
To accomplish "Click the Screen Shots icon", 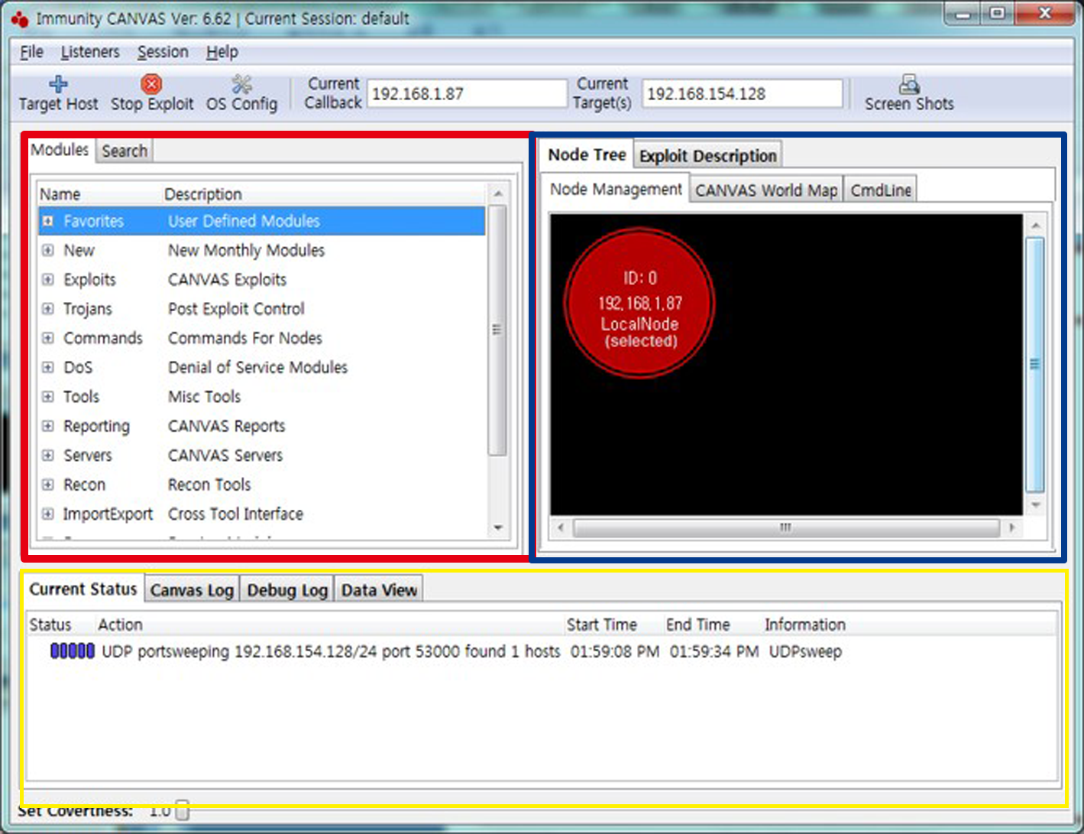I will pyautogui.click(x=909, y=83).
